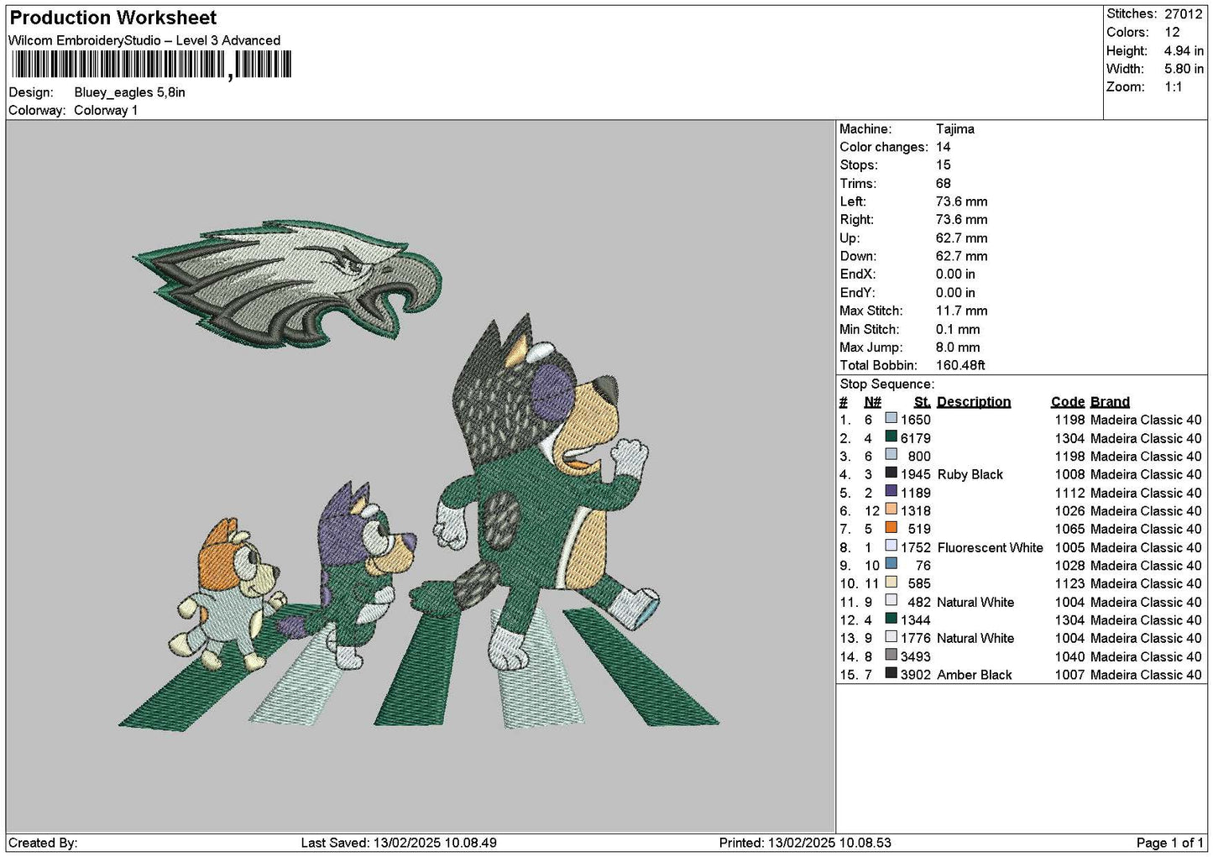This screenshot has width=1213, height=857.
Task: Click the Total Bobbin value '160.48ft'
Action: 961,366
